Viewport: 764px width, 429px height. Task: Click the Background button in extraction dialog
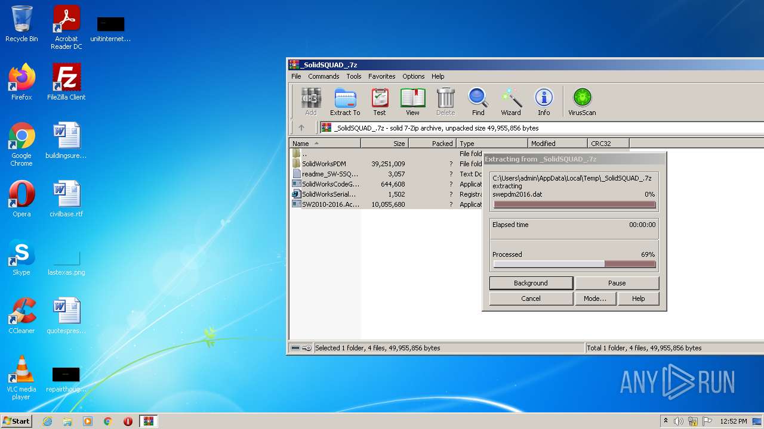531,283
